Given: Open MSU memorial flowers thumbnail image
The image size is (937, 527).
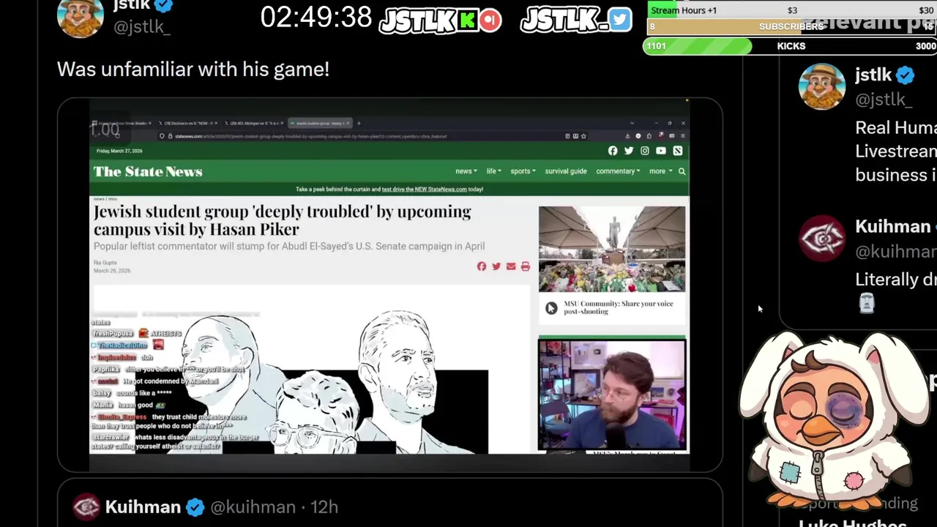Looking at the screenshot, I should coord(612,249).
